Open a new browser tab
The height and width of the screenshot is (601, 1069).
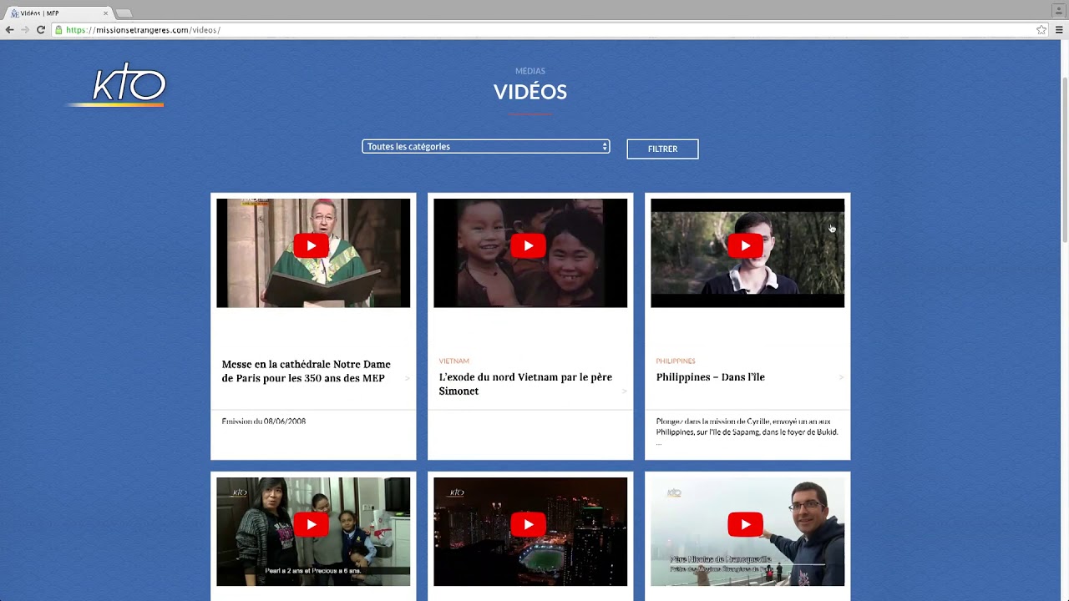(124, 13)
